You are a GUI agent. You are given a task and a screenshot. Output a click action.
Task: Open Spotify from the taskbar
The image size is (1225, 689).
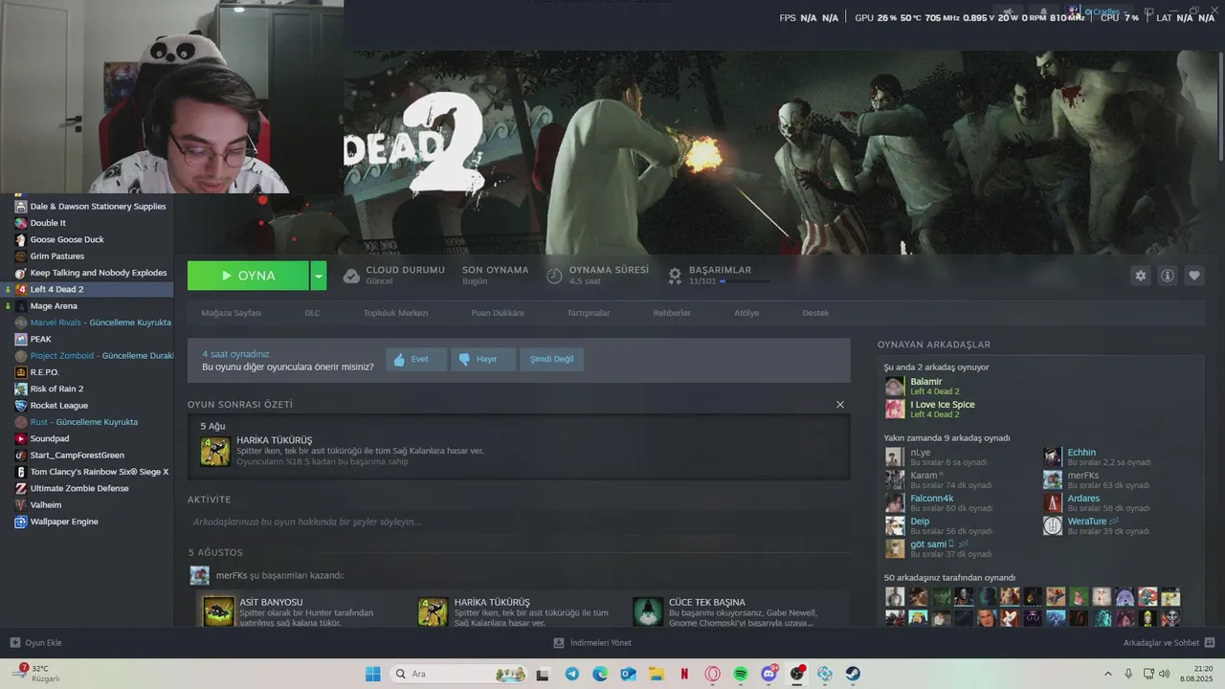click(x=741, y=674)
